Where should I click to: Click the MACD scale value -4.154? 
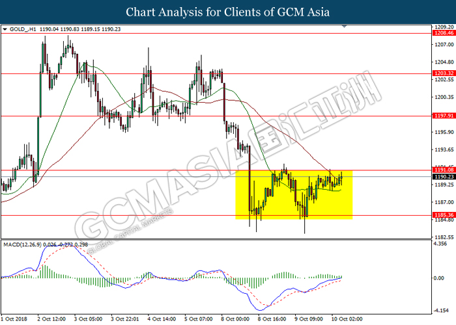(x=441, y=311)
